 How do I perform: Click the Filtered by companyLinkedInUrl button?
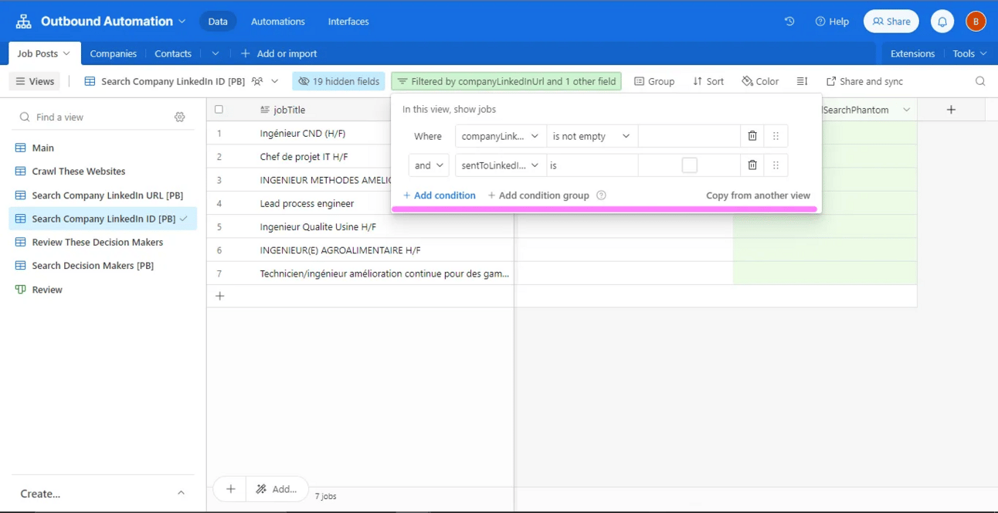pos(507,81)
